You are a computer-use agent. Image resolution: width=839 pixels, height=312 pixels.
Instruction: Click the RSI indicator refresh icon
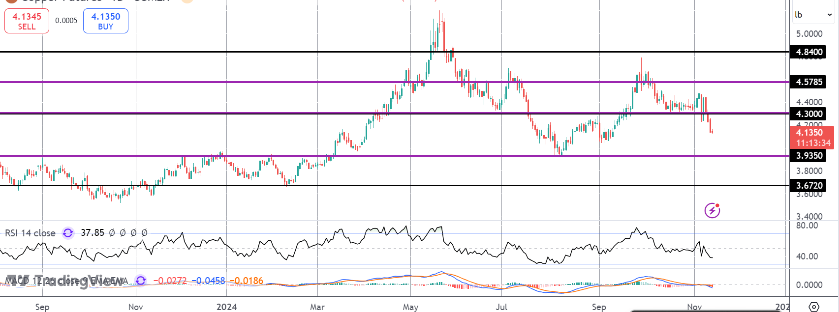click(68, 233)
